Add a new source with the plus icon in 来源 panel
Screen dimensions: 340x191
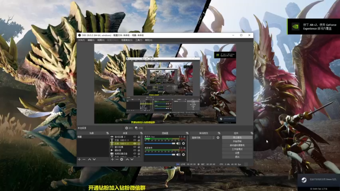point(112,160)
